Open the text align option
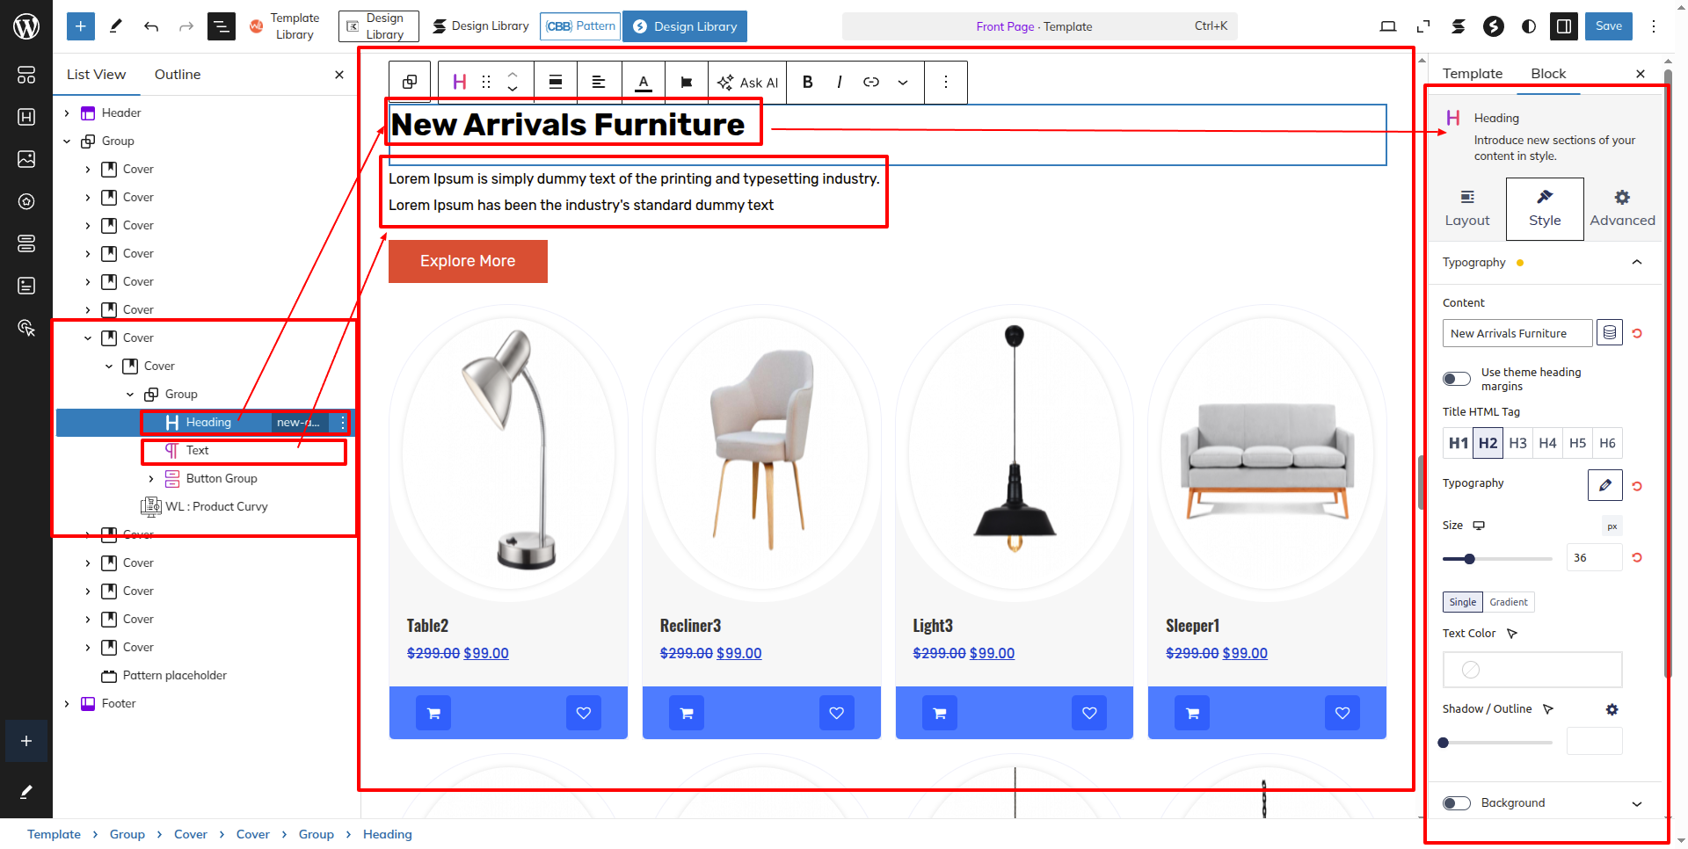This screenshot has width=1688, height=849. click(x=599, y=82)
